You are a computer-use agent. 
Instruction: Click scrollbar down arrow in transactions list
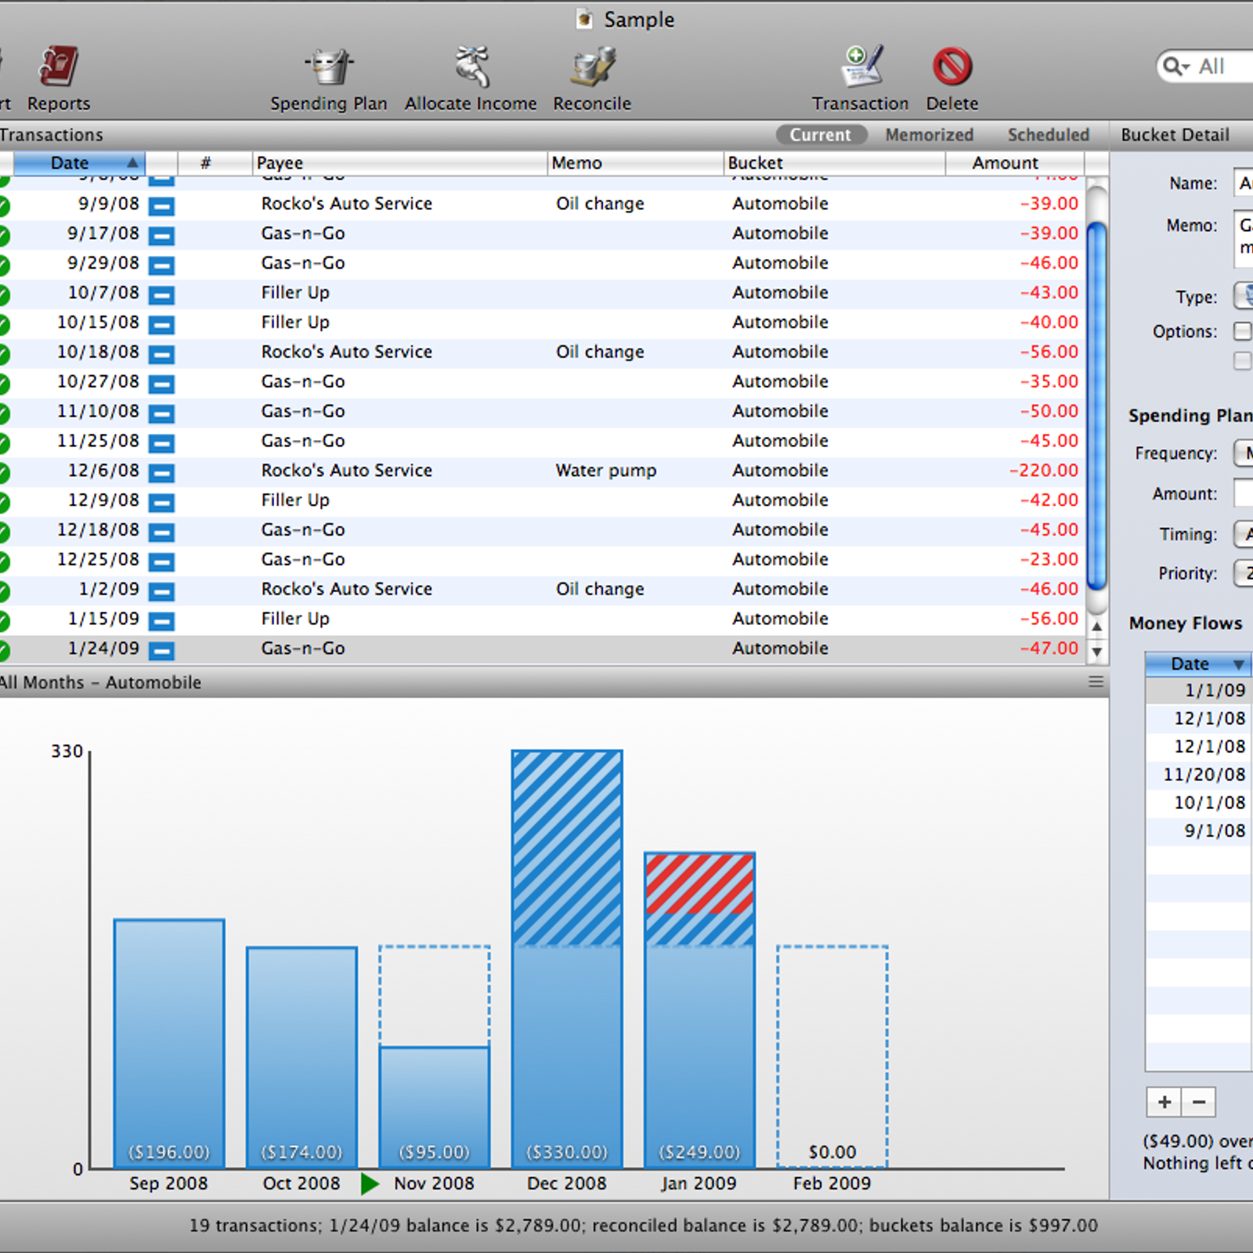click(x=1097, y=652)
